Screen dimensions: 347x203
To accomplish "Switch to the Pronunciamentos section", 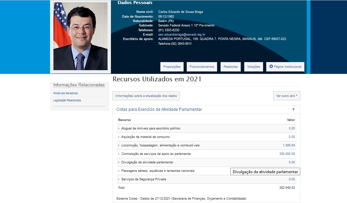I will pyautogui.click(x=202, y=66).
